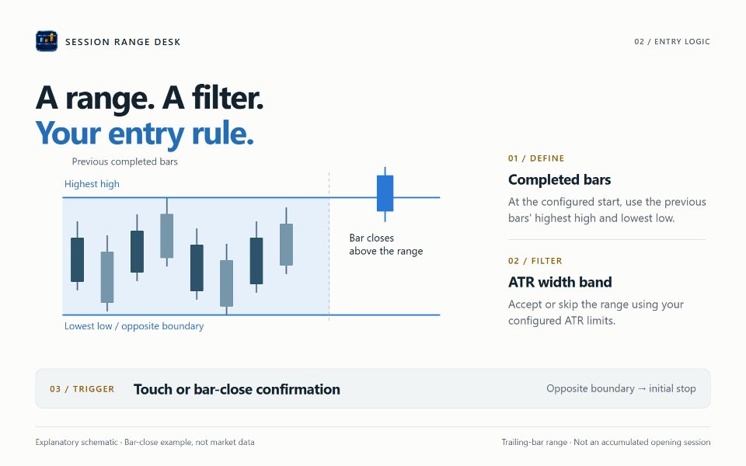Click the light candle touching the Lowest low line

click(226, 280)
